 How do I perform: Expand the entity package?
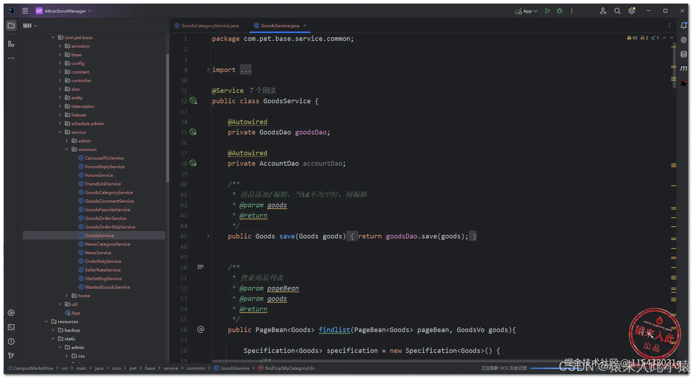[x=60, y=98]
